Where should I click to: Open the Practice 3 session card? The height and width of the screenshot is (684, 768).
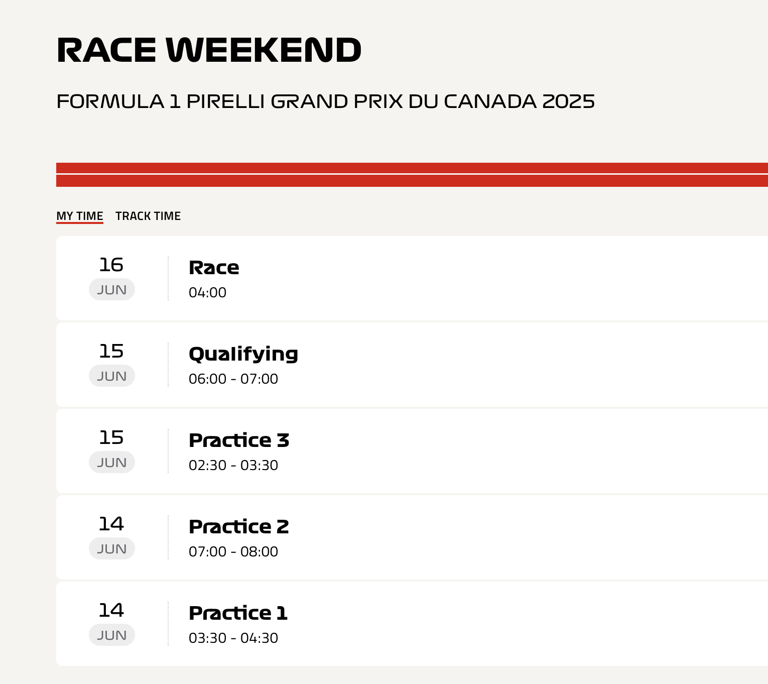coord(412,451)
